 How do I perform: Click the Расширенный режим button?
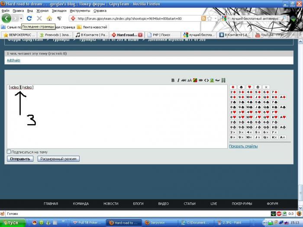point(58,159)
